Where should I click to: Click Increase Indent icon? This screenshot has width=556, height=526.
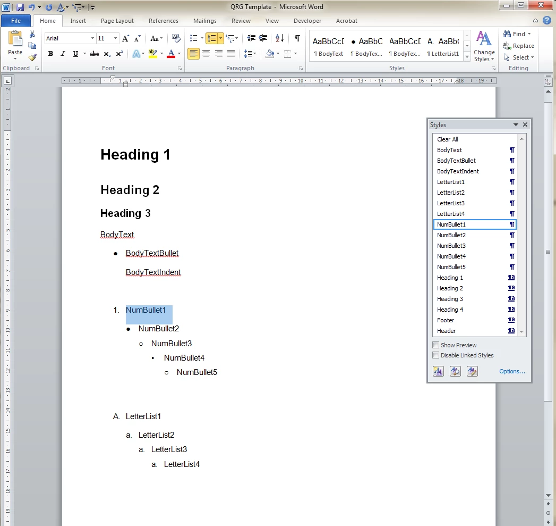click(263, 38)
